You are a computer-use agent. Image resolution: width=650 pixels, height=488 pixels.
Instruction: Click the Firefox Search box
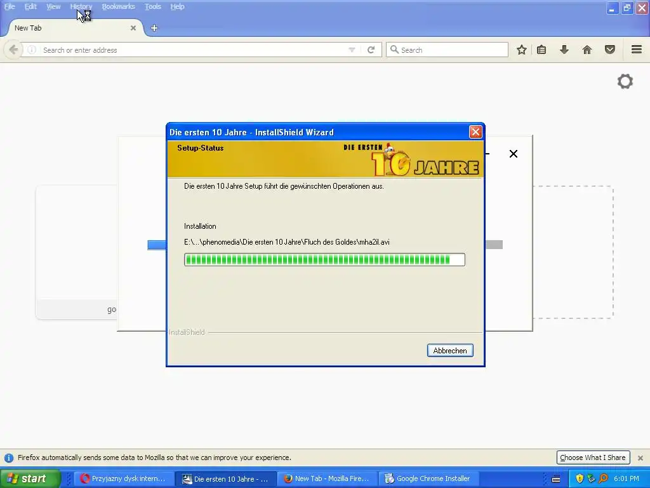pos(447,50)
